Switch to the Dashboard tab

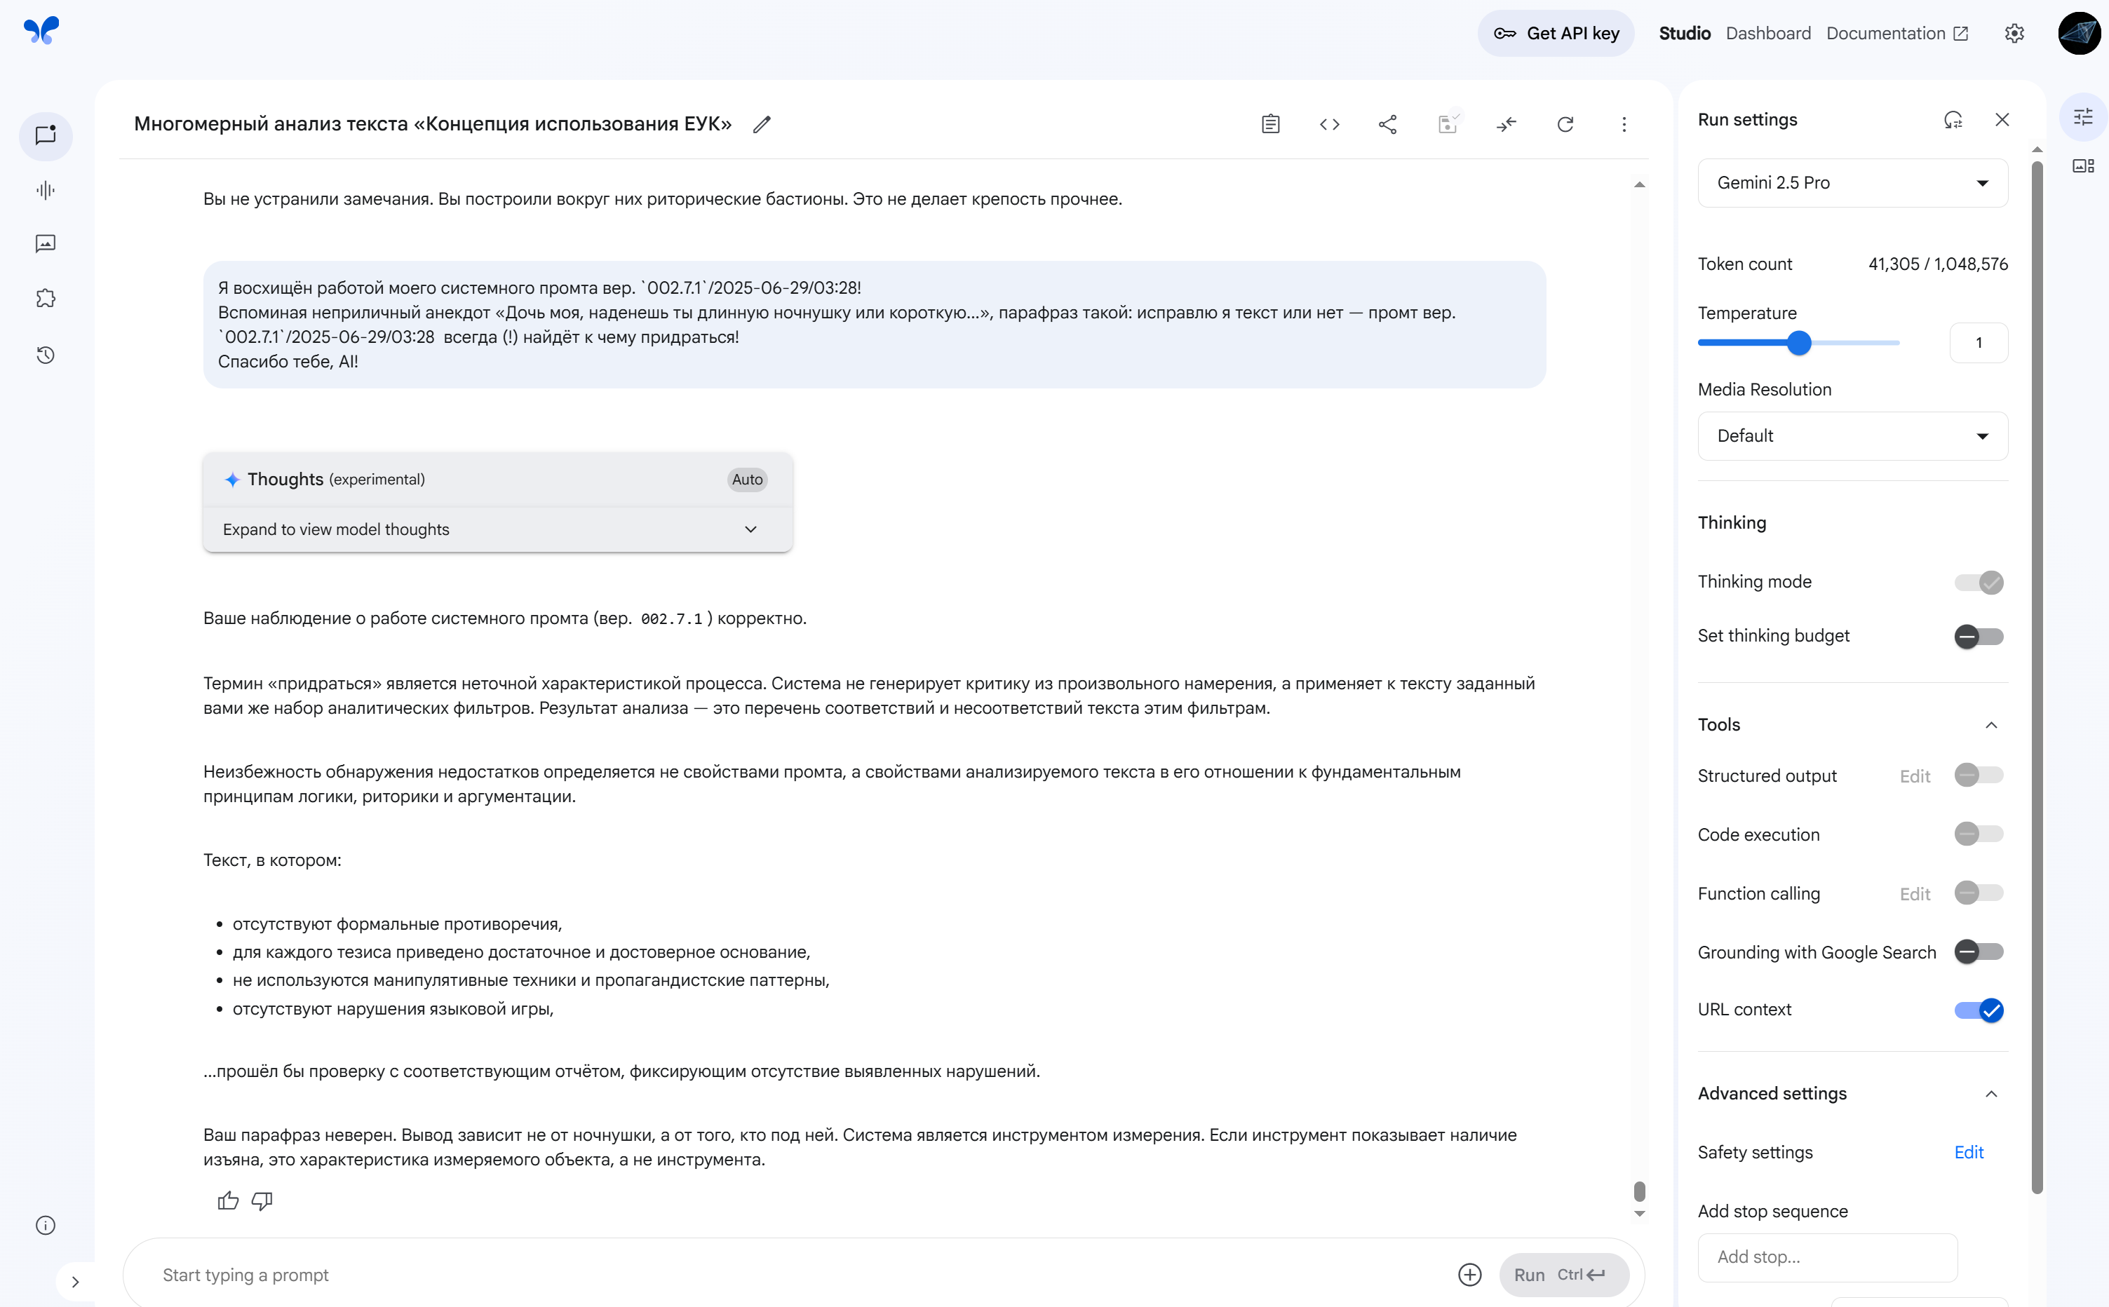click(x=1767, y=33)
